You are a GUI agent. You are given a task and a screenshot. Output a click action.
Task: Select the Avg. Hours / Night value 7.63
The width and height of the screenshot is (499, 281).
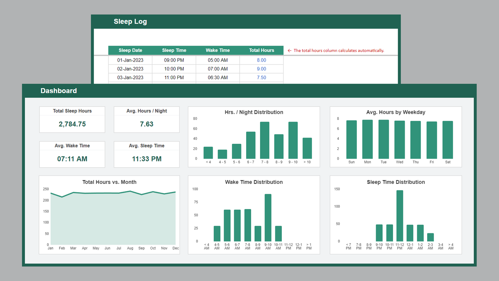coord(147,124)
